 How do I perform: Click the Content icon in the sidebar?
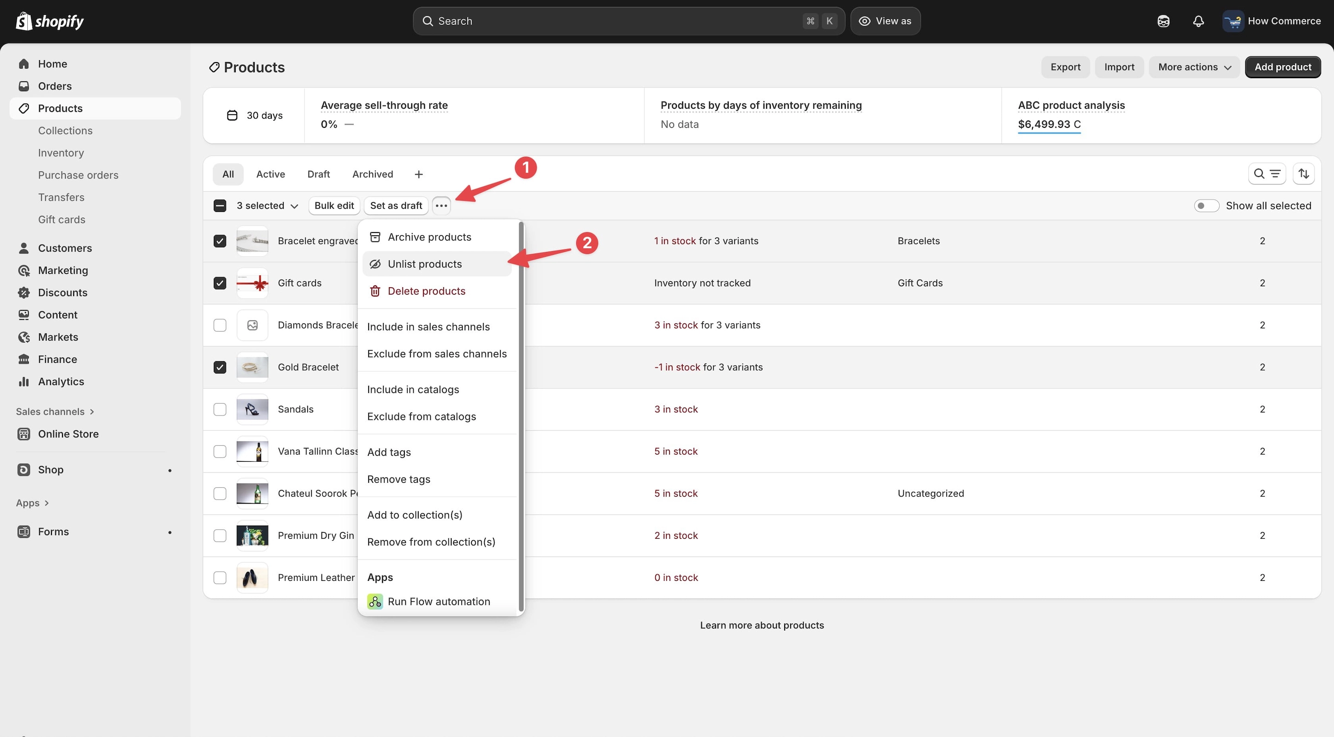coord(24,315)
